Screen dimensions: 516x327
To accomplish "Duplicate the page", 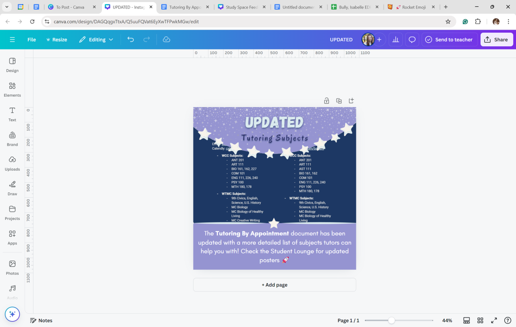I will pyautogui.click(x=339, y=101).
